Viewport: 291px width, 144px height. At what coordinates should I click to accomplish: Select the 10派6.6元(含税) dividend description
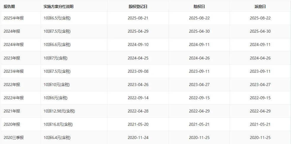pos(57,44)
